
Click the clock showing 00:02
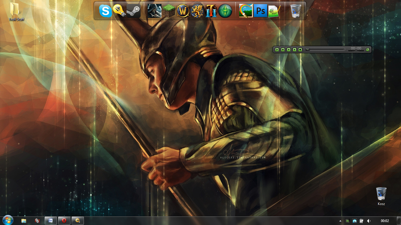coord(385,221)
